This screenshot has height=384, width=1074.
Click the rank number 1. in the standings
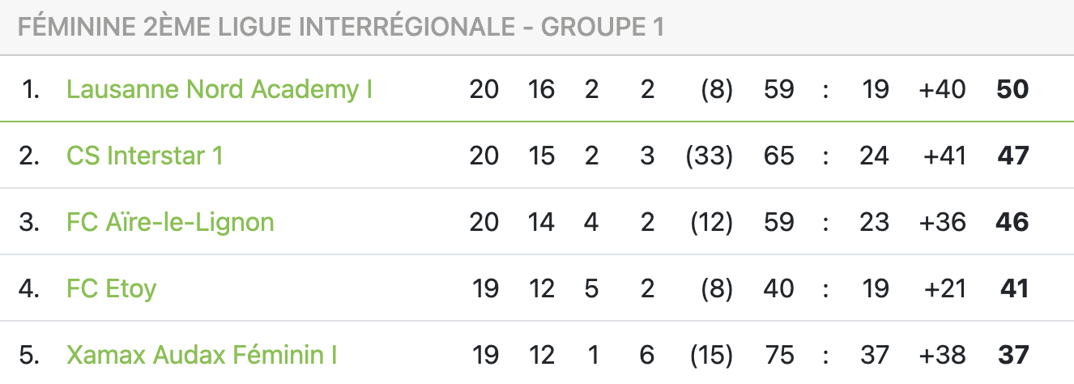coord(30,88)
